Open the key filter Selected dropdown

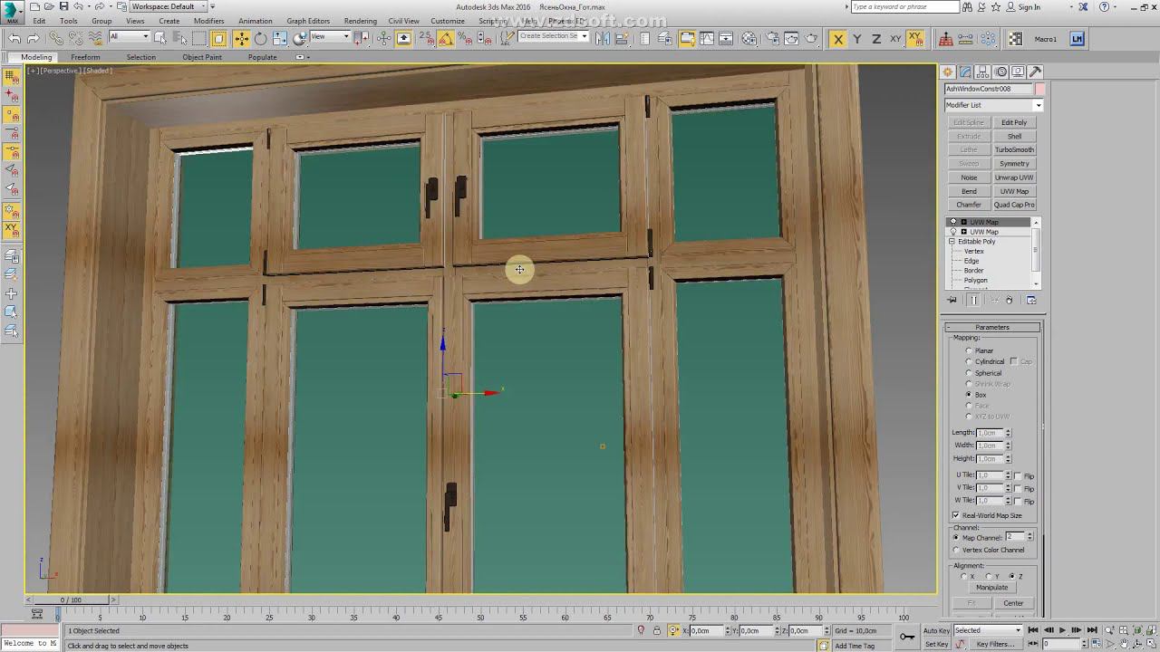tap(988, 630)
